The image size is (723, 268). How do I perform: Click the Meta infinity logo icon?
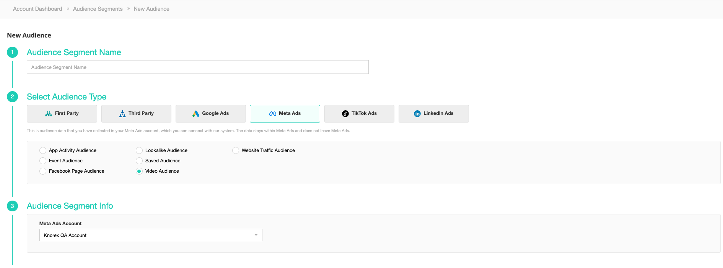272,114
